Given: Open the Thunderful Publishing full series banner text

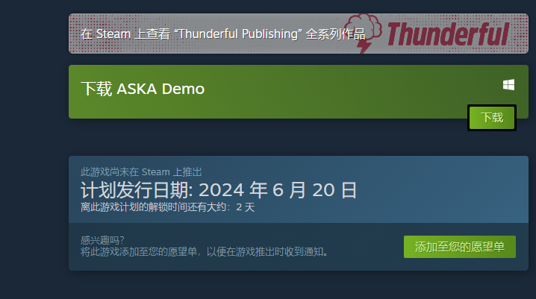Looking at the screenshot, I should click(x=223, y=34).
